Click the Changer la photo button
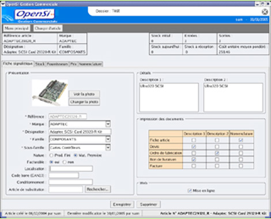Viewport: 271px width, 219px height. (x=84, y=102)
